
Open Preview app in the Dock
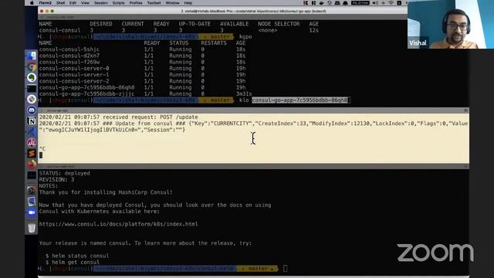(x=32, y=202)
